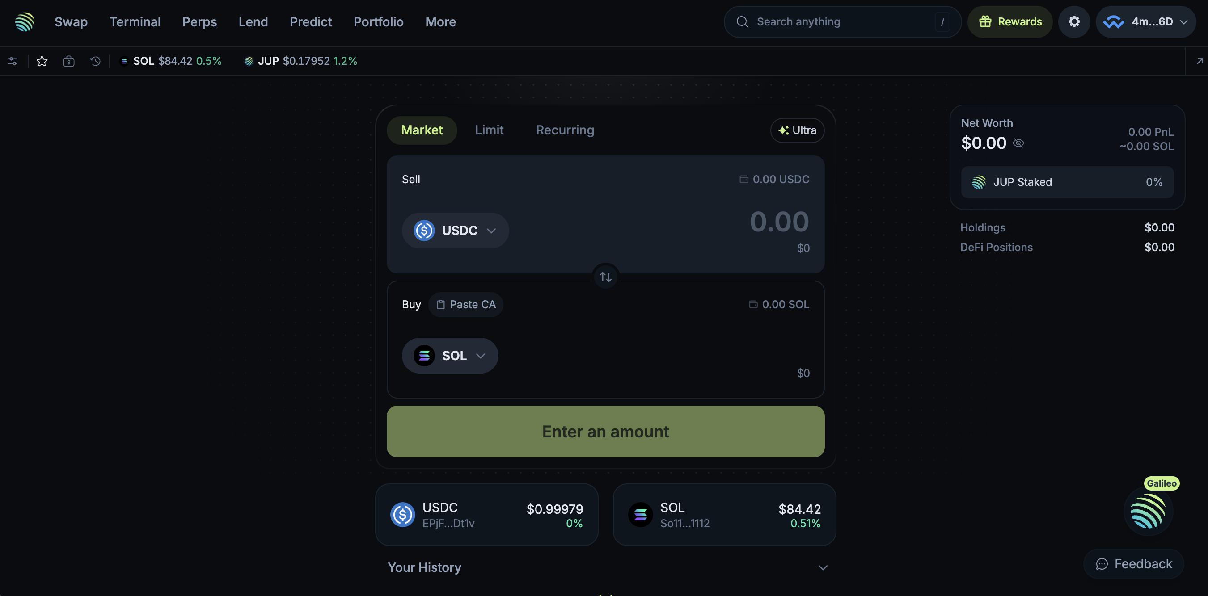
Task: Click the wallet holdings icon in ticker bar
Action: tap(69, 61)
